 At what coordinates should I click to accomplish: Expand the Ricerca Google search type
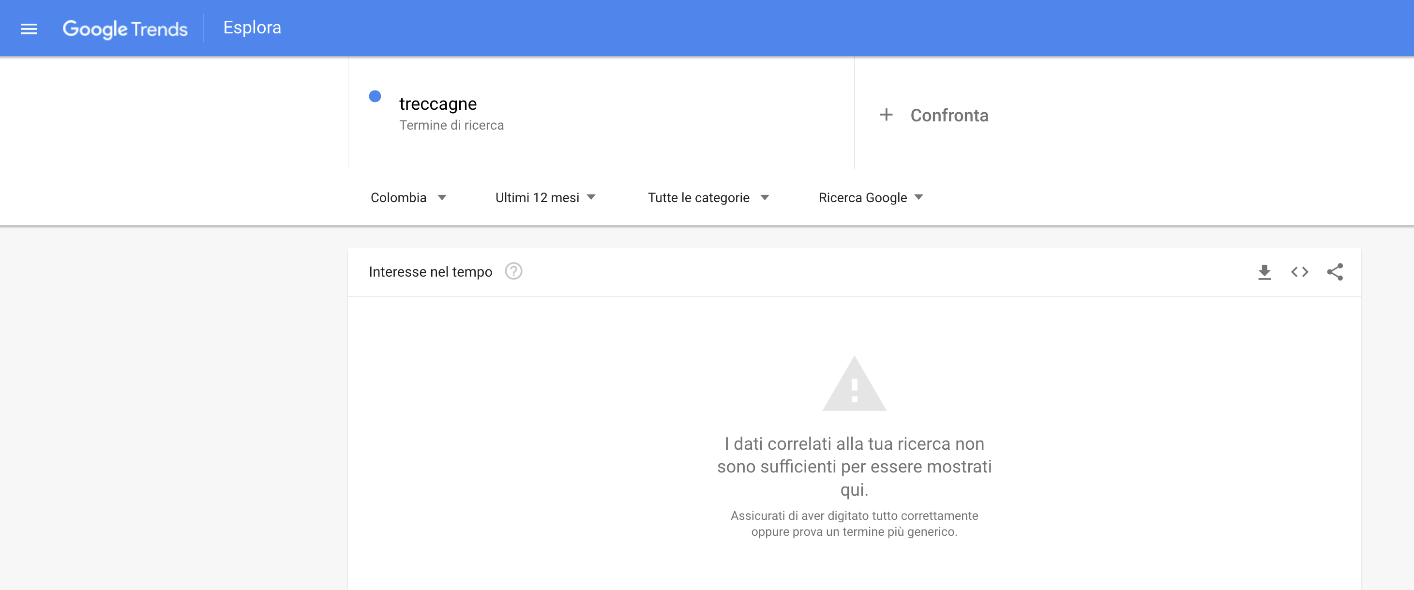click(870, 197)
